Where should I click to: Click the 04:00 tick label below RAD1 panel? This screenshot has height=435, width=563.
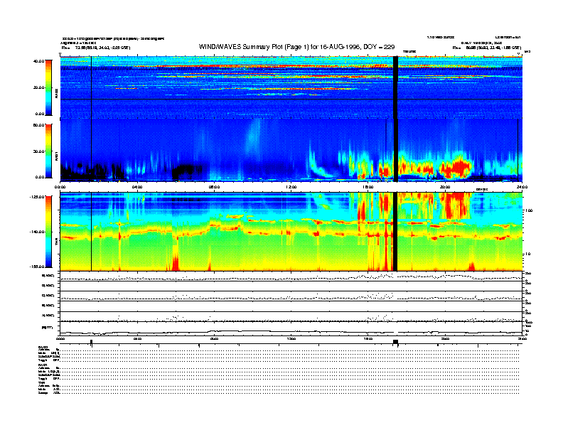[137, 187]
